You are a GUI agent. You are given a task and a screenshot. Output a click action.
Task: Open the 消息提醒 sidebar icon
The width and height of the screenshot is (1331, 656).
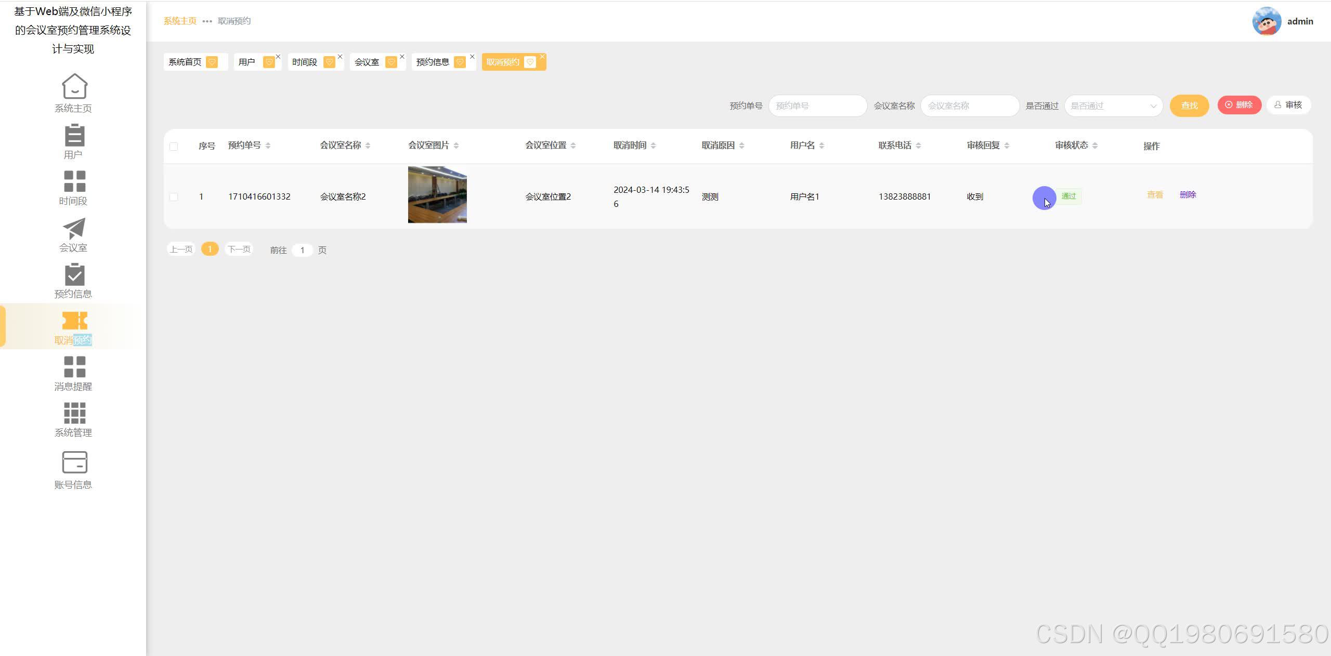74,367
